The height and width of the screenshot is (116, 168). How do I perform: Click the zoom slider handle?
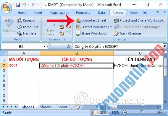coord(142,112)
